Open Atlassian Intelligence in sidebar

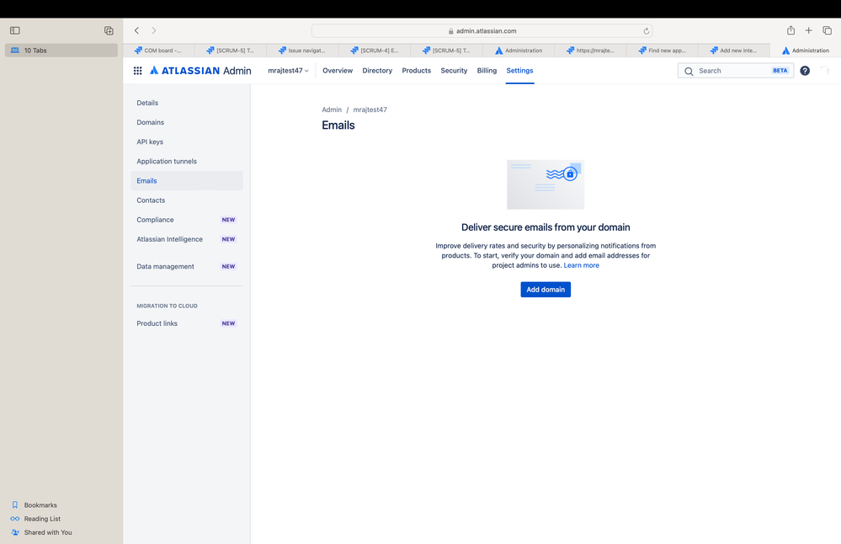tap(187, 239)
